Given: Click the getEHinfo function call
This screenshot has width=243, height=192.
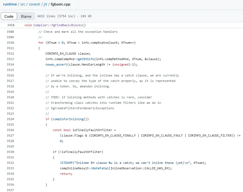Looking at the screenshot, I should click(x=86, y=59).
